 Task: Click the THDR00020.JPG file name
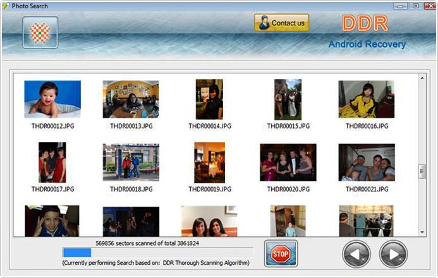[x=288, y=190]
